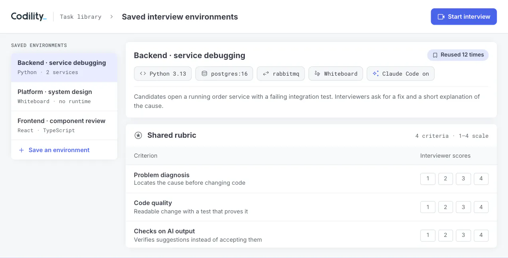Score Code quality as 1
This screenshot has width=508, height=258.
[x=428, y=207]
